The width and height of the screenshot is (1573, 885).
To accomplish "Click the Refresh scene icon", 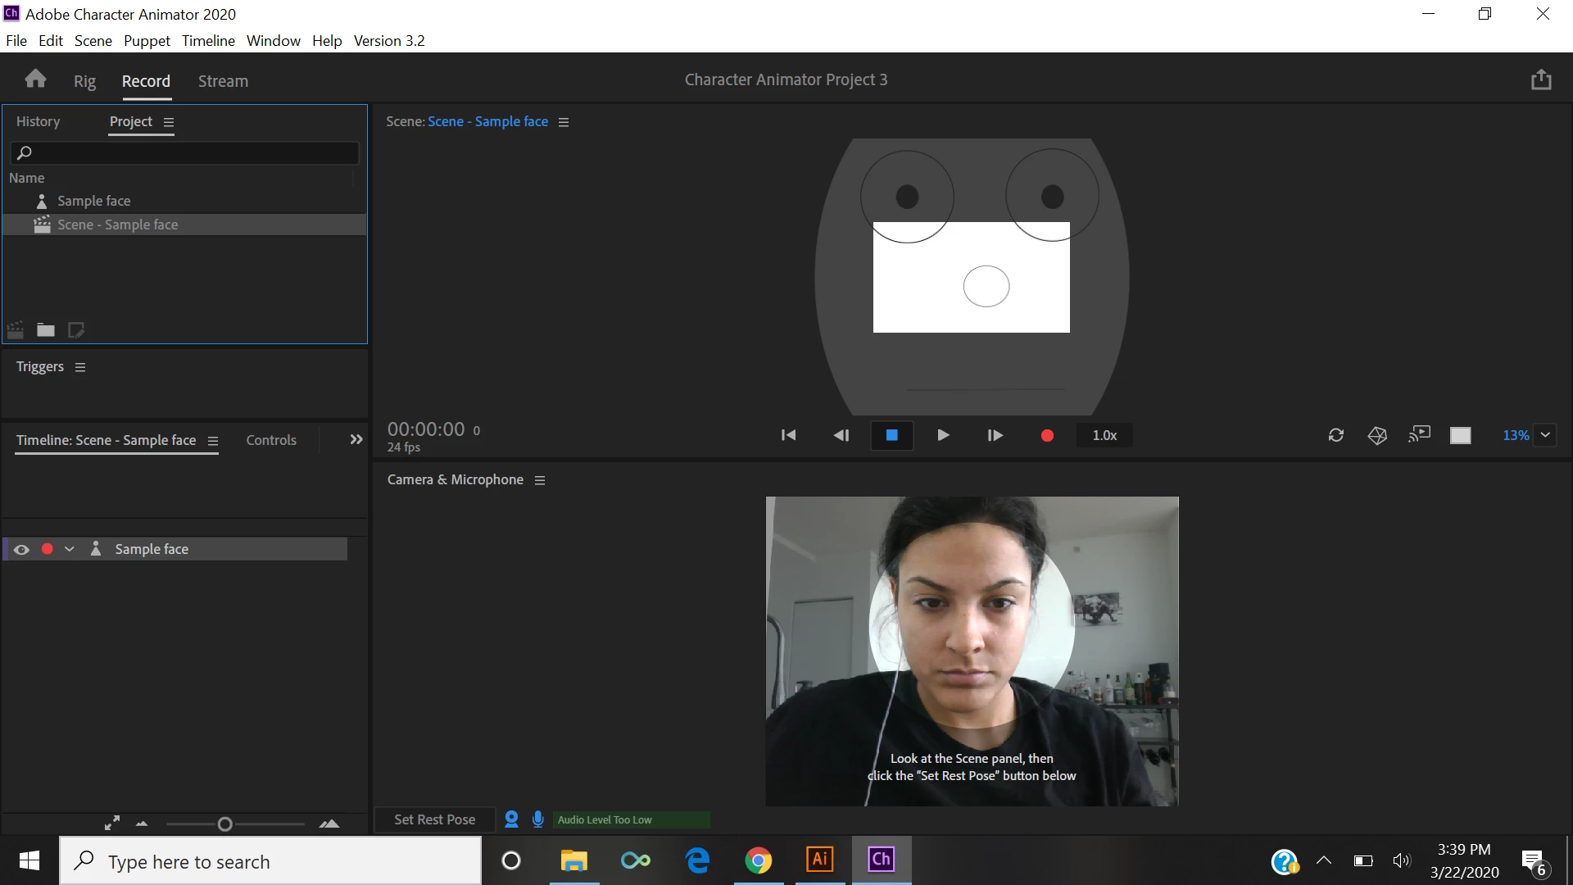I will point(1336,435).
